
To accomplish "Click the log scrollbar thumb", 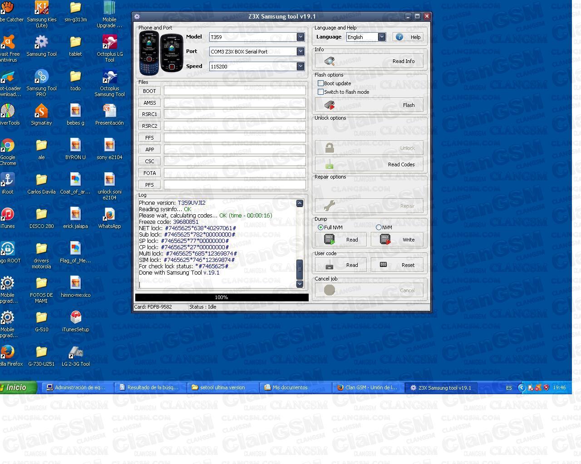I will 300,269.
